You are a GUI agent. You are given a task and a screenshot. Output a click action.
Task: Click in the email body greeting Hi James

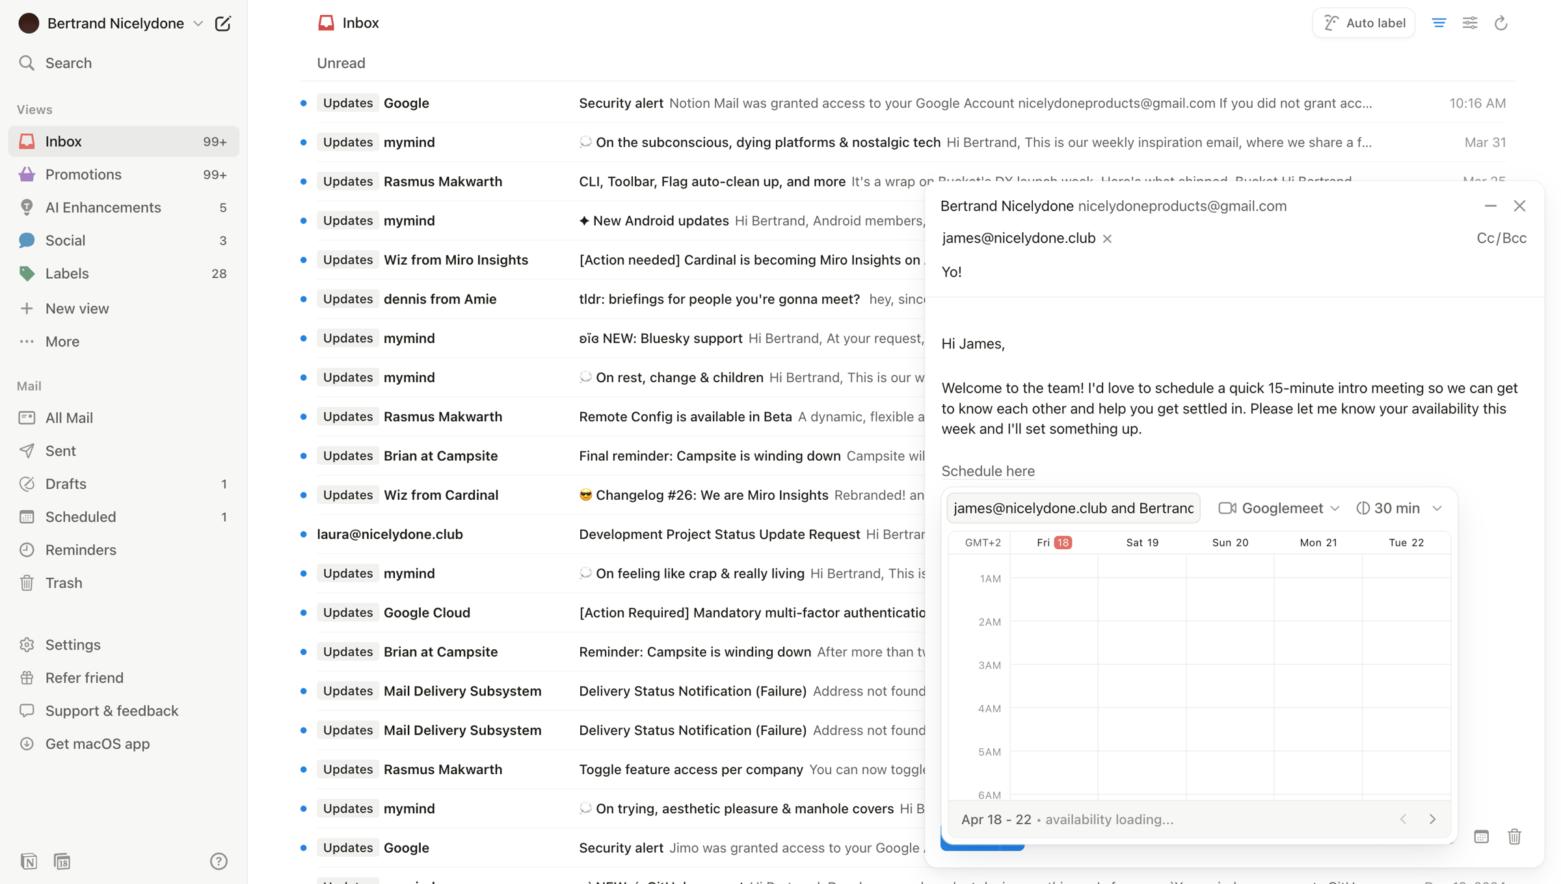point(973,344)
